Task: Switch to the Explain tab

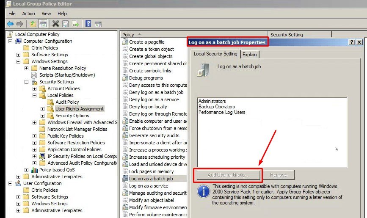Action: [x=249, y=55]
